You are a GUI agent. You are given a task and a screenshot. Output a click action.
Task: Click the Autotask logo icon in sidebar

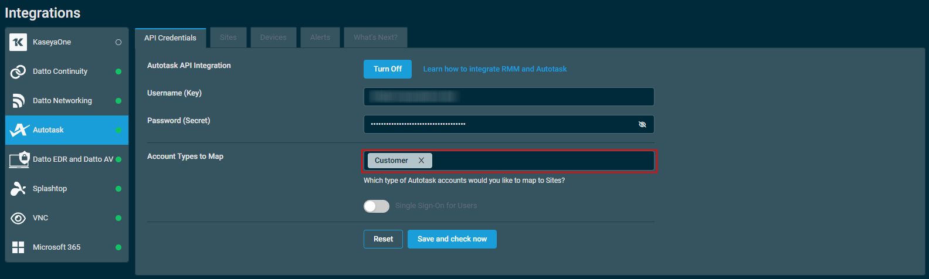19,130
